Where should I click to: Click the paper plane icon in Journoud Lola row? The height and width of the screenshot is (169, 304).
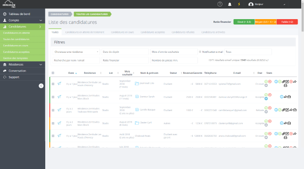(x=59, y=84)
